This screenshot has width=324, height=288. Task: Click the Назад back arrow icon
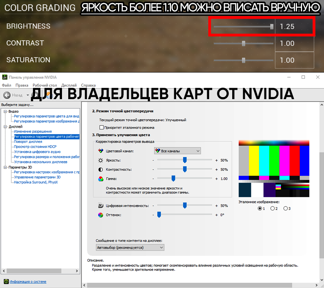point(7,95)
